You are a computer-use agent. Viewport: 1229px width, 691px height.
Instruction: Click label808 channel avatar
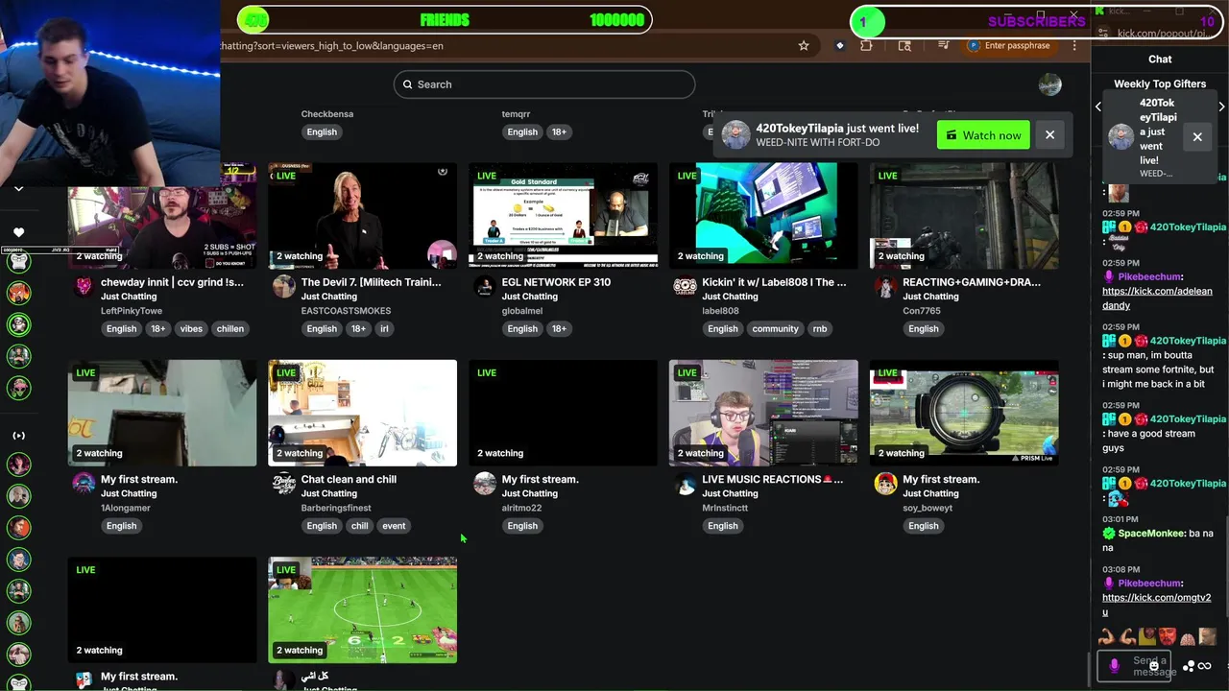(x=685, y=286)
